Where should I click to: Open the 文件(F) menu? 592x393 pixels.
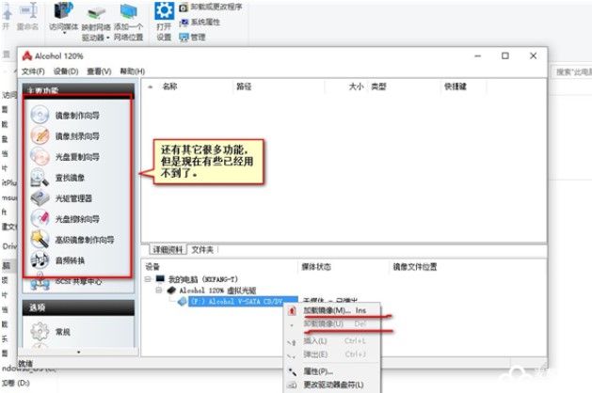click(33, 71)
